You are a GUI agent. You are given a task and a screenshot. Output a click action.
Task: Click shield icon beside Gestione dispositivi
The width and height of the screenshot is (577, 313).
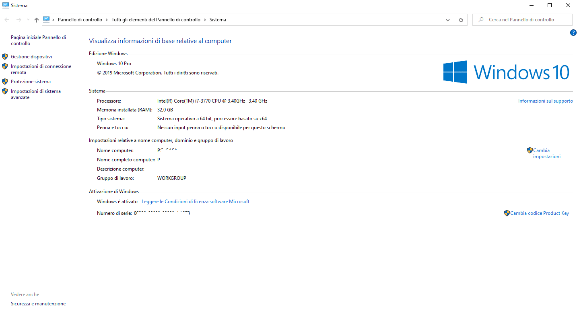click(x=5, y=56)
